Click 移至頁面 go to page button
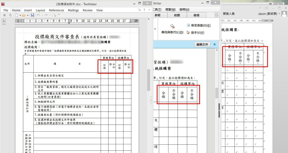Image resolution: width=288 pixels, height=153 pixels. point(199,25)
